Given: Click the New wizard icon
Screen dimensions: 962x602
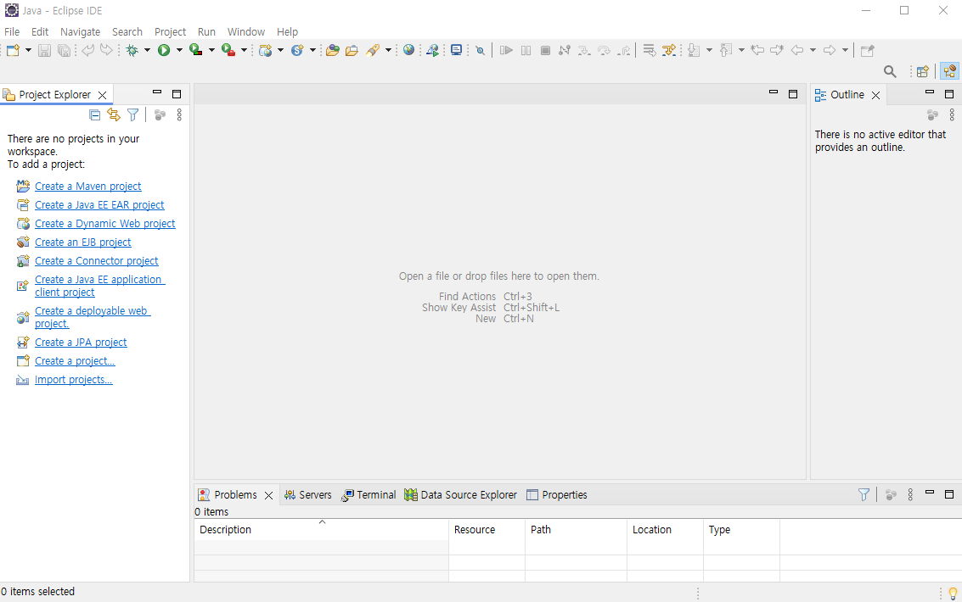Looking at the screenshot, I should click(13, 50).
